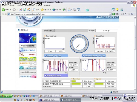Image resolution: width=137 pixels, height=102 pixels.
Task: Refresh the page with the Refresh icon
Action: pos(25,10)
